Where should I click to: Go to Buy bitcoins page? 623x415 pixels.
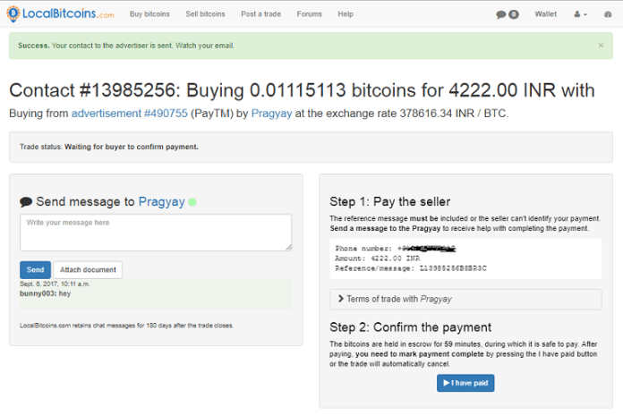149,14
